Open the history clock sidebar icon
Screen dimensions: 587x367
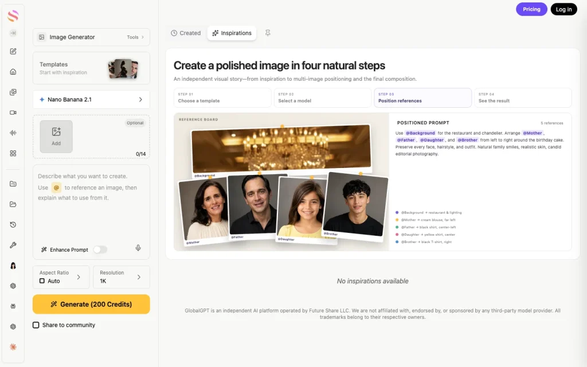pos(13,225)
